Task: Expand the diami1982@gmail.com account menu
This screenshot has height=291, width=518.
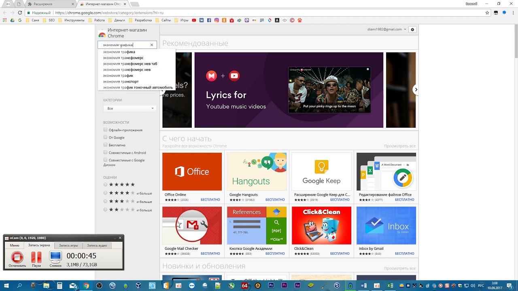Action: [386, 30]
